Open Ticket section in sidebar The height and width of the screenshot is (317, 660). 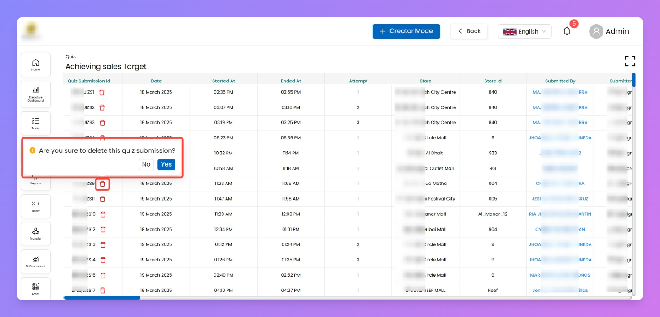(35, 206)
